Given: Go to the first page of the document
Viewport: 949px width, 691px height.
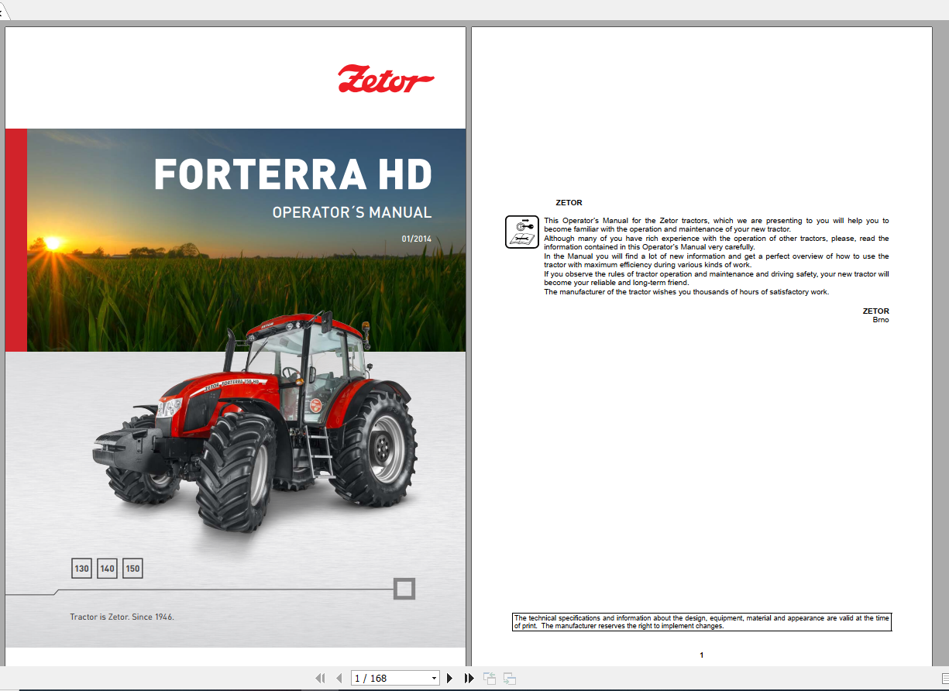Looking at the screenshot, I should point(320,678).
